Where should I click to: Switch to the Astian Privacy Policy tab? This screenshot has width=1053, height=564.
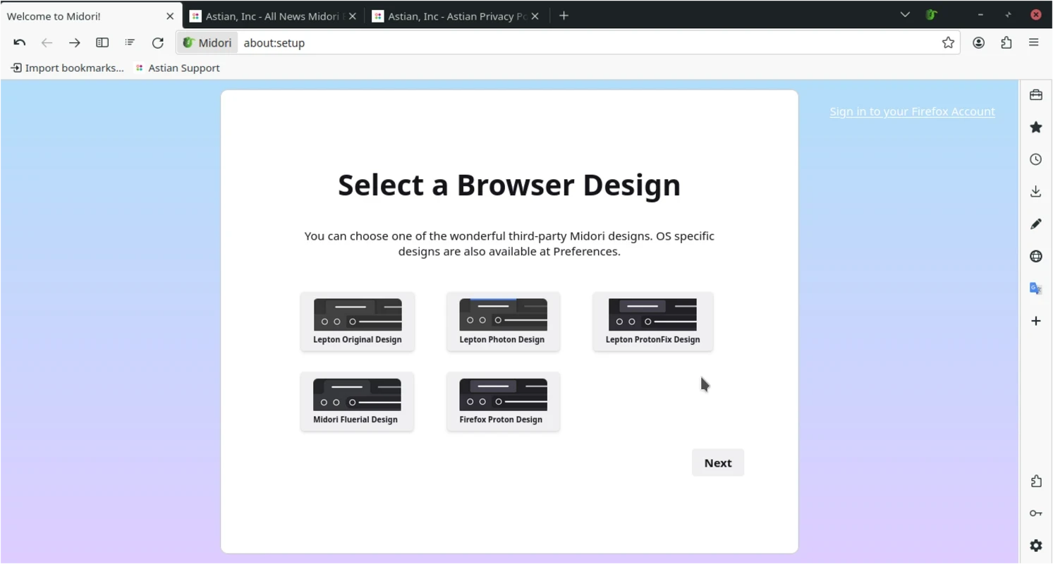coord(456,16)
